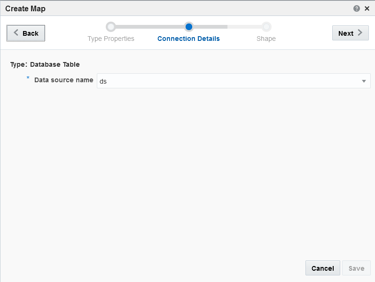This screenshot has height=282, width=375.
Task: Select the Connection Details step circle
Action: pos(189,27)
